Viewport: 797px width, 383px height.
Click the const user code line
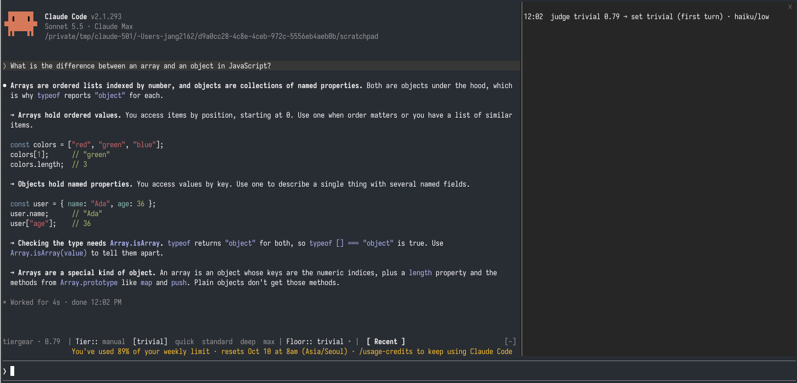click(83, 204)
